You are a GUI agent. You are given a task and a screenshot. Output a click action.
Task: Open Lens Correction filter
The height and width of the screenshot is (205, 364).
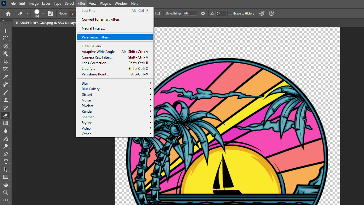pyautogui.click(x=115, y=63)
